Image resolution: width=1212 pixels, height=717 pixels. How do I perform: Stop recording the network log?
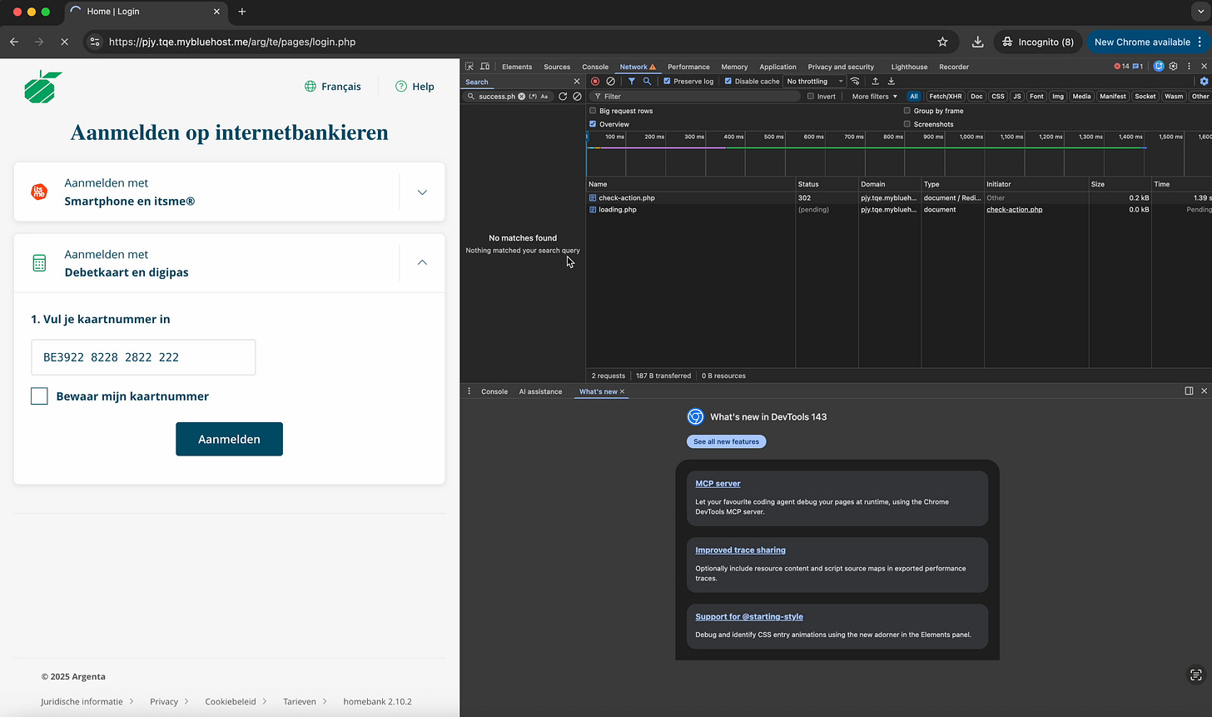click(x=594, y=82)
